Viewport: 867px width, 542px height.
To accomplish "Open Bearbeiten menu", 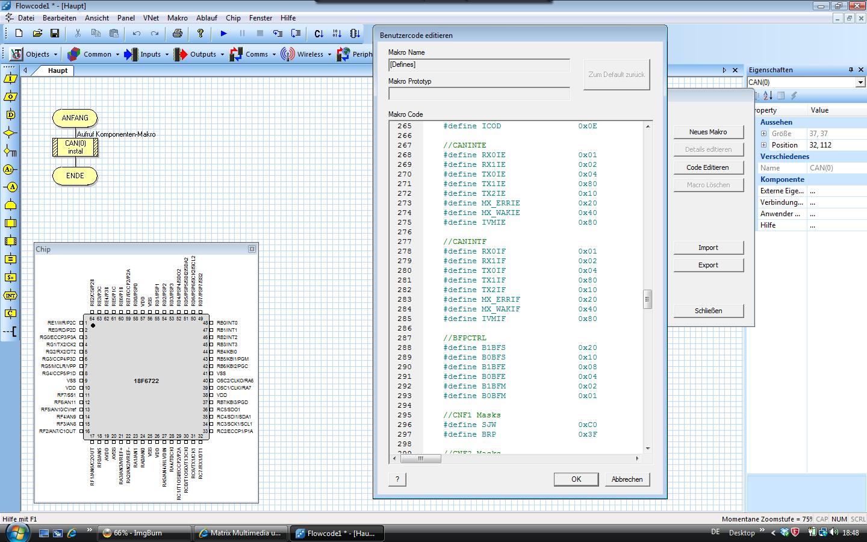I will click(60, 18).
